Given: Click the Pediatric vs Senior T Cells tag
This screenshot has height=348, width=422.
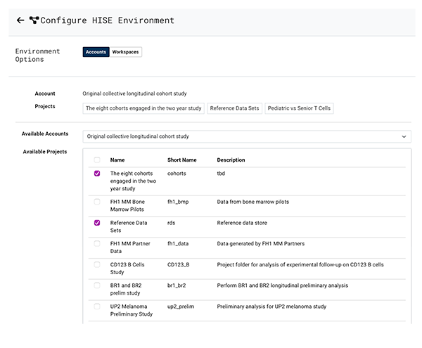Looking at the screenshot, I should [300, 108].
